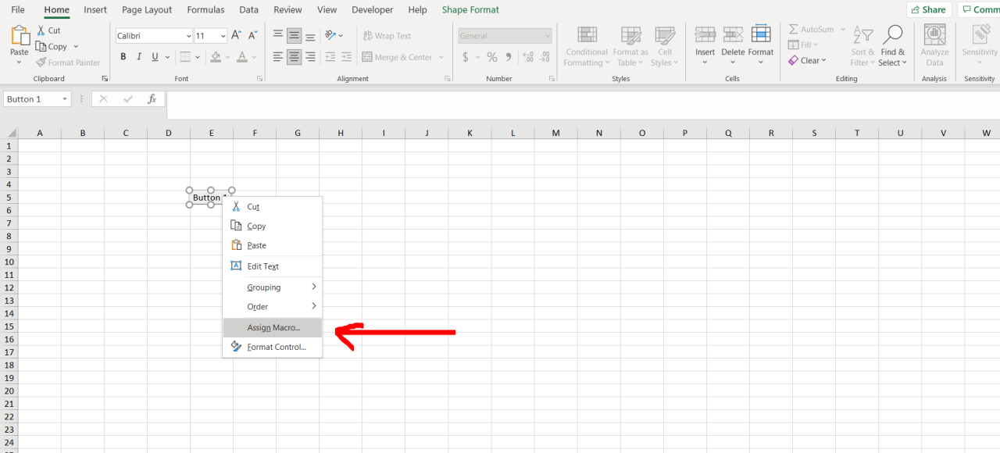Center-align cell contents
The width and height of the screenshot is (1000, 453).
pyautogui.click(x=294, y=56)
